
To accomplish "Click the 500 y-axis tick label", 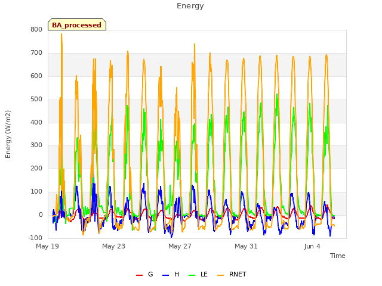I will click(36, 100).
